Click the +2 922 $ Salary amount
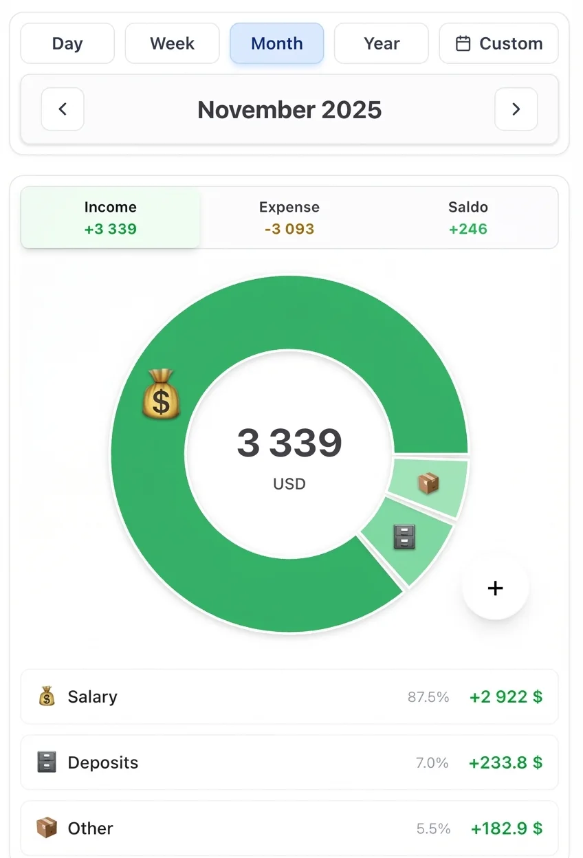This screenshot has width=583, height=858. (506, 696)
